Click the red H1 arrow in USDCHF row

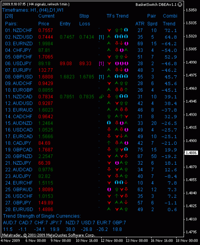click(109, 196)
